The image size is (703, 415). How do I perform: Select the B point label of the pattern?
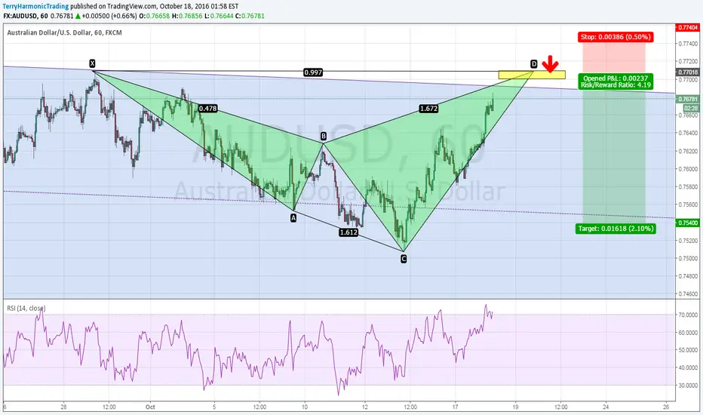coord(324,136)
